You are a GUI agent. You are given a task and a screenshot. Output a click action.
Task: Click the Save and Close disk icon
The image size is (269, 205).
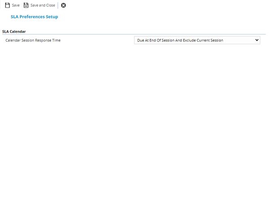pos(26,5)
